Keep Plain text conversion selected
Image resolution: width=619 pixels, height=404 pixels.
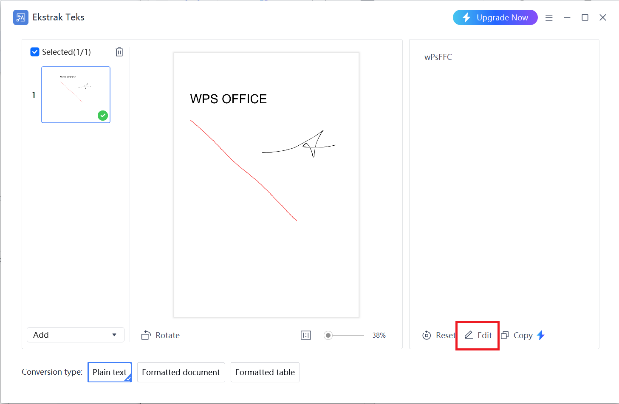(x=109, y=372)
